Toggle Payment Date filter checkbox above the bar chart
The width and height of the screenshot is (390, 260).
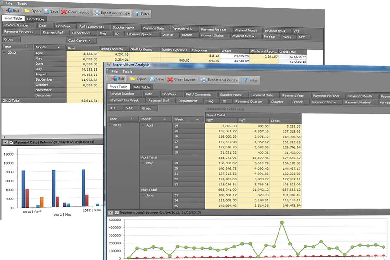pos(11,142)
